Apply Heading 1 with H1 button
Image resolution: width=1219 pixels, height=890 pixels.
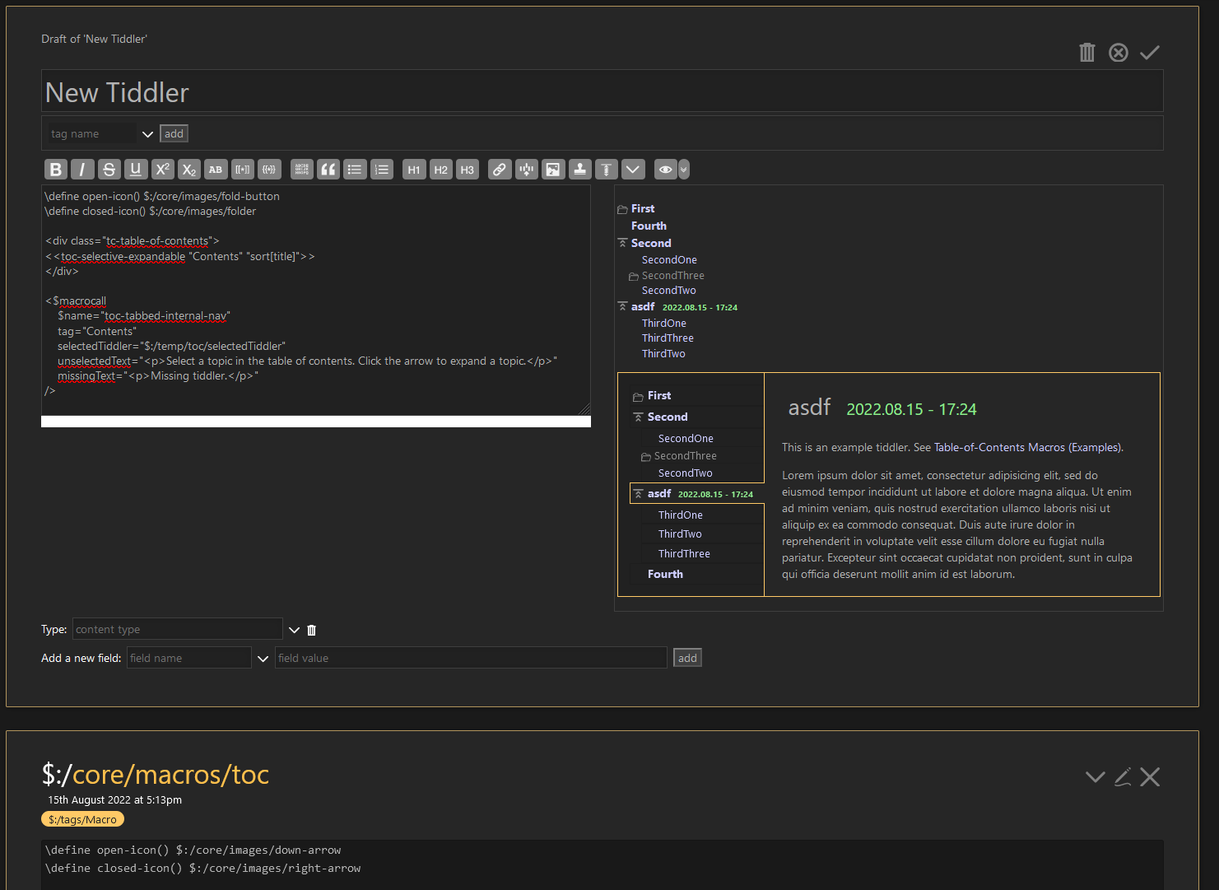[414, 170]
